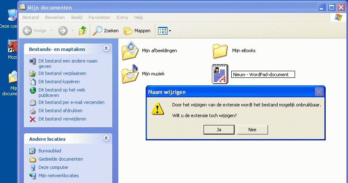Click 'Dit bestand op het web publiceren'
This screenshot has height=183, width=348.
point(62,92)
